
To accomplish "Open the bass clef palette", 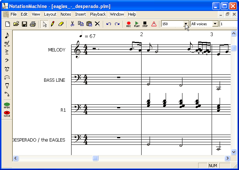I will [7, 61].
